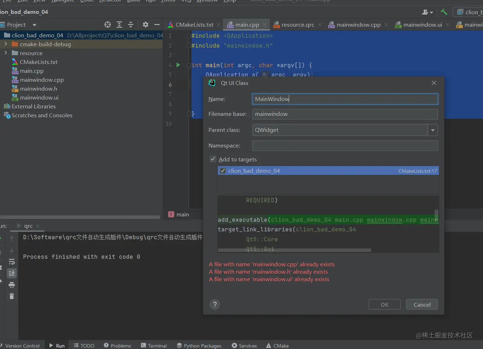Toggle the soft-wrap icon in Run panel
This screenshot has width=483, height=349.
[x=12, y=262]
